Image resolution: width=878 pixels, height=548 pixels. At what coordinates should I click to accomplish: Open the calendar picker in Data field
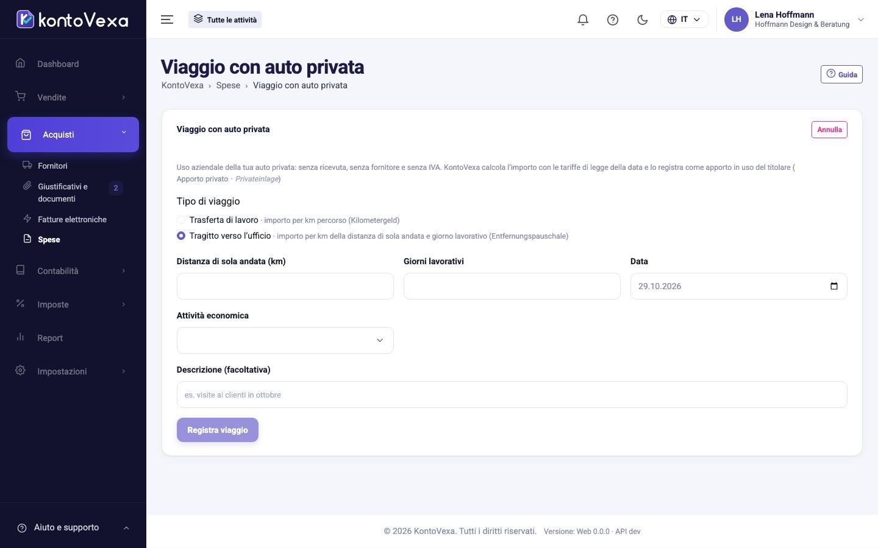834,286
